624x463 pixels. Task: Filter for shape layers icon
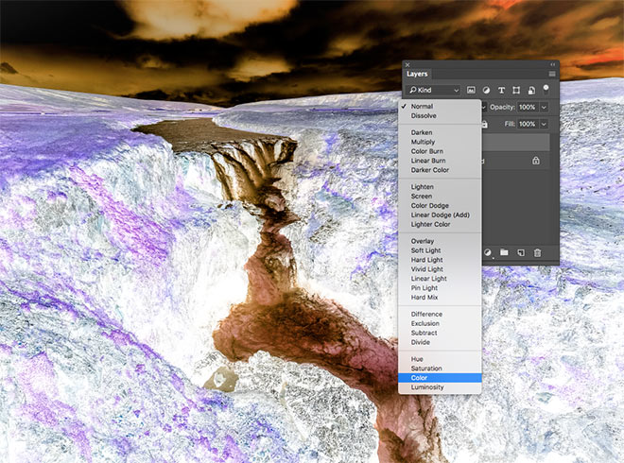516,91
